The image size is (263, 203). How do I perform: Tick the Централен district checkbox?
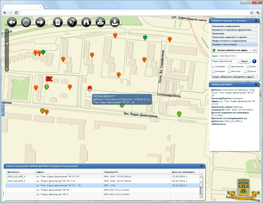click(x=229, y=66)
